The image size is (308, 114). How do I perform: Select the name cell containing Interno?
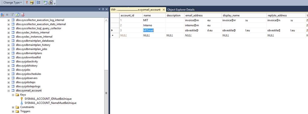pyautogui.click(x=154, y=25)
